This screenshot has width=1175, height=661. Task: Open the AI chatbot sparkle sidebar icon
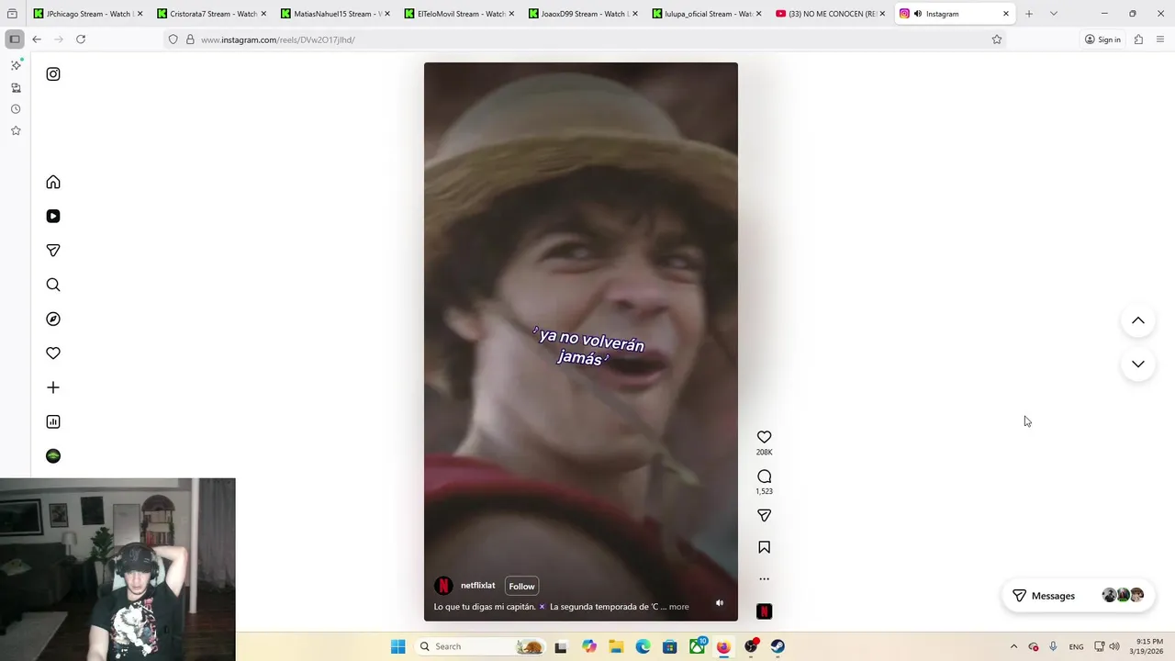point(16,65)
